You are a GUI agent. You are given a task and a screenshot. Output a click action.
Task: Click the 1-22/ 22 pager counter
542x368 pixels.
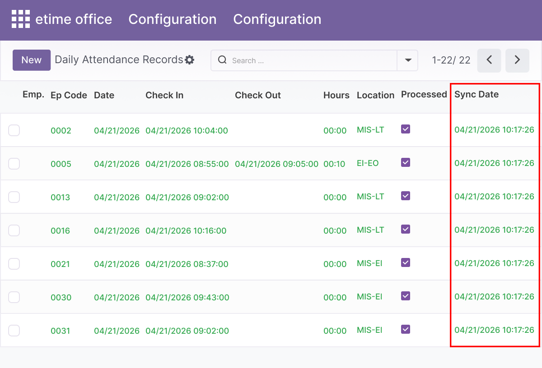451,60
